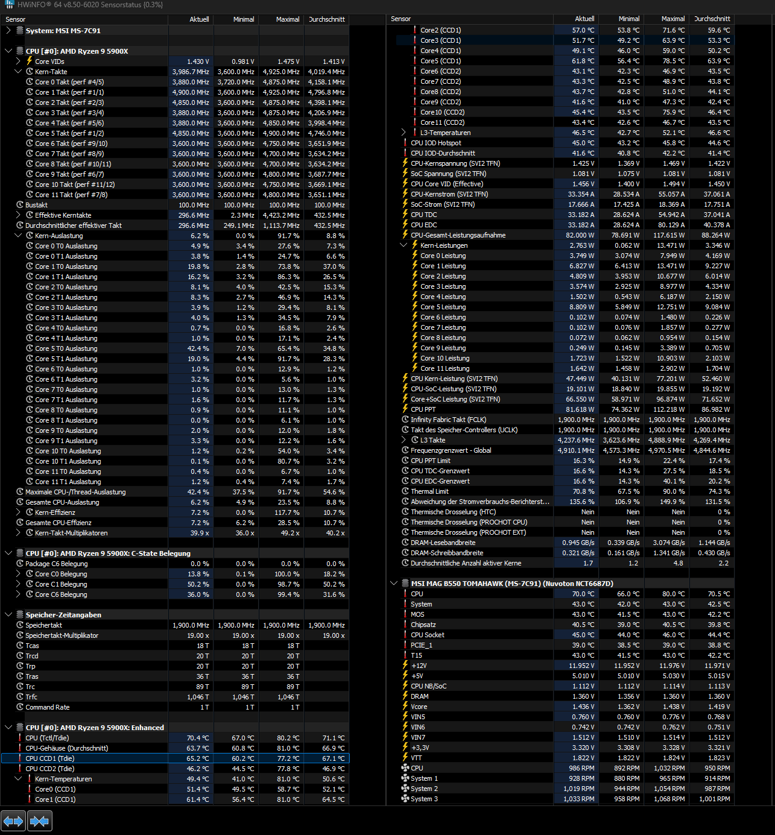The width and height of the screenshot is (775, 835).
Task: Collapse the Kern-Leistungen subtree
Action: coord(403,245)
